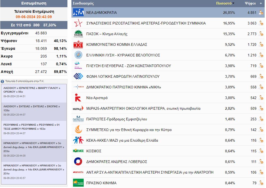Open ΗΡΑΚΛΕΙΟΥ 231ο polling station result
The height and width of the screenshot is (188, 266).
tap(34, 170)
